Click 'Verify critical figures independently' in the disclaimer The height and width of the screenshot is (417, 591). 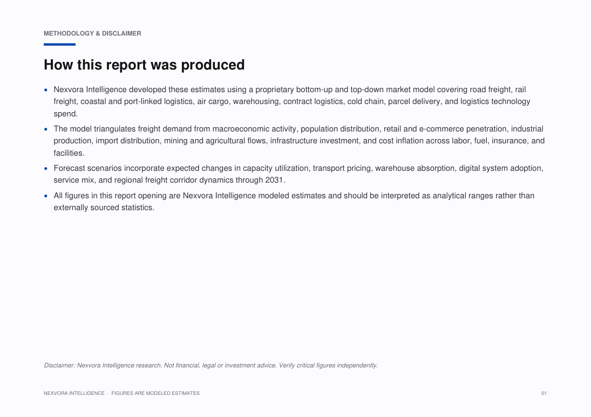click(x=328, y=365)
